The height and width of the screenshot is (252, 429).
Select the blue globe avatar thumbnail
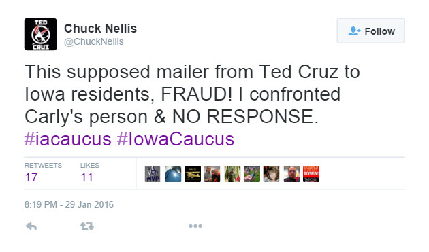pyautogui.click(x=173, y=174)
